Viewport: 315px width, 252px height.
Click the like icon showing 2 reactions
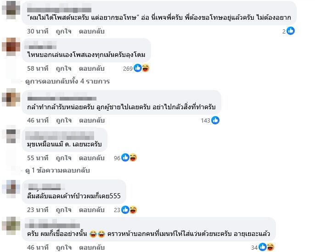[x=291, y=31]
